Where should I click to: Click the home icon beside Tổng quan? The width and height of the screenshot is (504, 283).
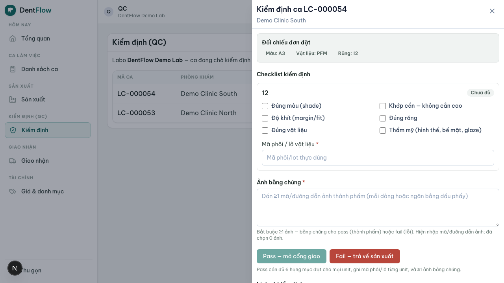[13, 39]
